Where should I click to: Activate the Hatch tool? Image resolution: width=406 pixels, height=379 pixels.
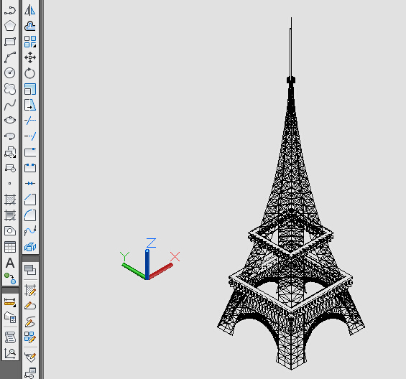(x=10, y=200)
